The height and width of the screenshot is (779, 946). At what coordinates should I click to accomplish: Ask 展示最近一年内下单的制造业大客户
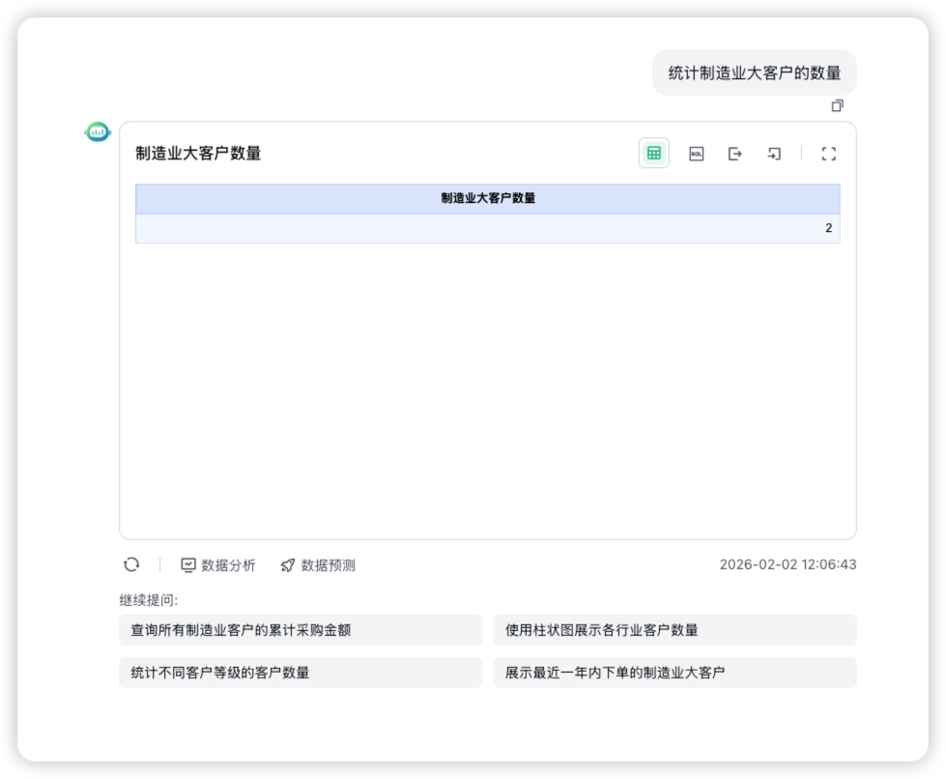point(675,673)
